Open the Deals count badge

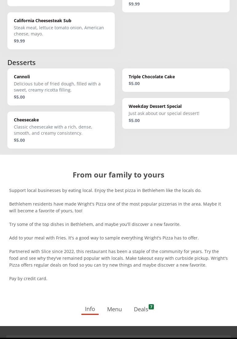(151, 307)
